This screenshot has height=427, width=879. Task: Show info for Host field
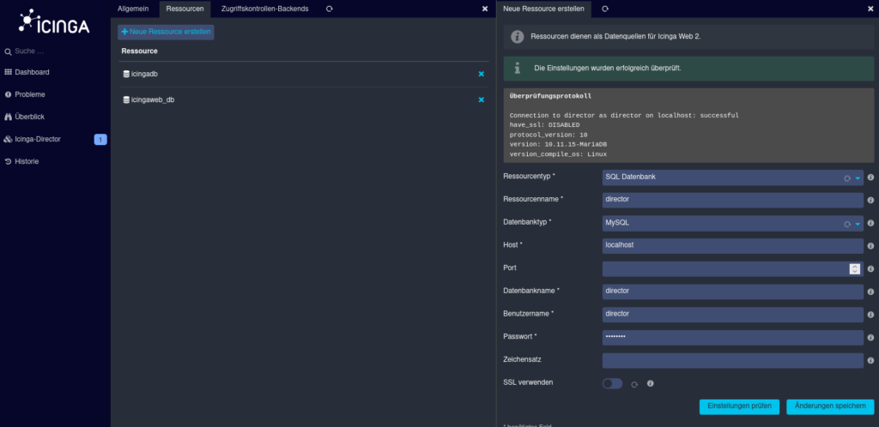coord(870,246)
